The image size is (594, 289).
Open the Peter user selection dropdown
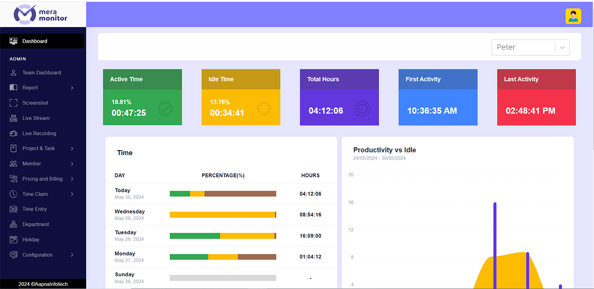tap(530, 47)
